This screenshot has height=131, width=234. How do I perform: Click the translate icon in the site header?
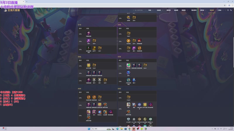231,10
